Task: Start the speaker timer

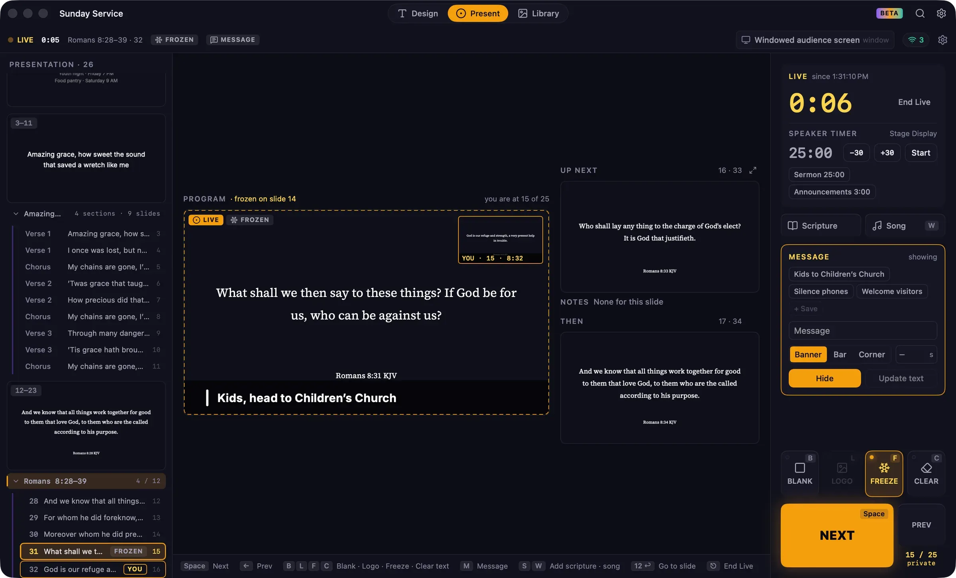Action: 921,153
